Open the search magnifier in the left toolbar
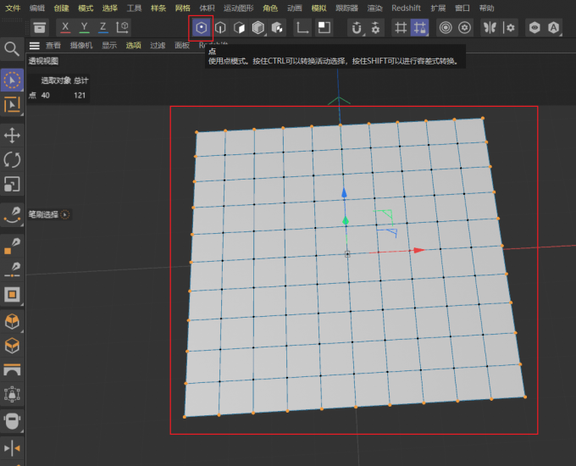 click(x=12, y=49)
